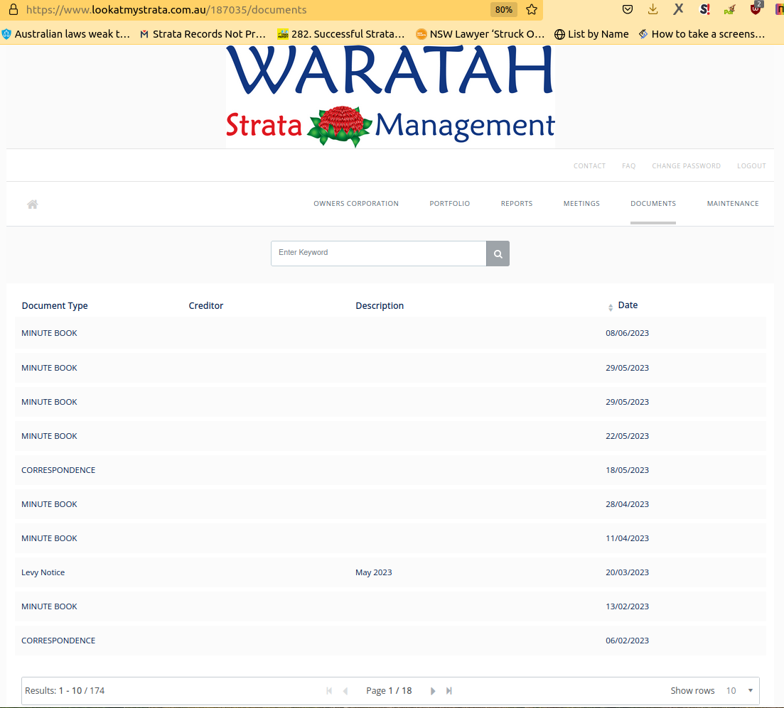Open OWNERS CORPORATION menu
The image size is (784, 708).
356,203
